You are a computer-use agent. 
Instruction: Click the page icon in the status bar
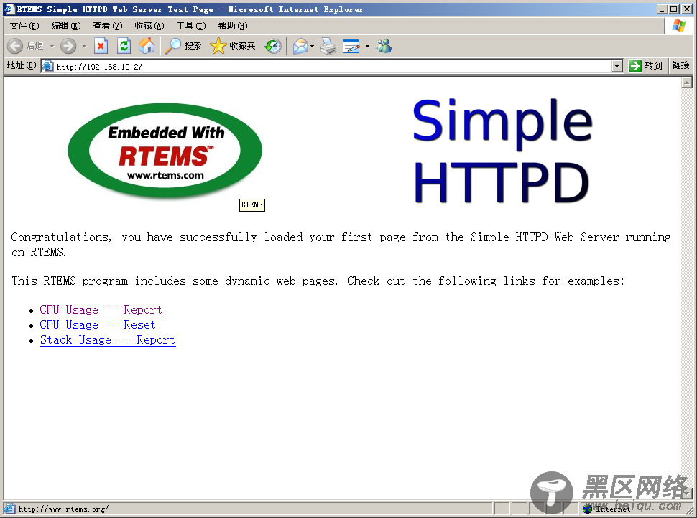click(9, 509)
